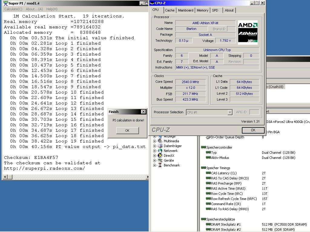Click icon beside DRAM Steckplatz #2
The height and width of the screenshot is (232, 310).
click(208, 229)
